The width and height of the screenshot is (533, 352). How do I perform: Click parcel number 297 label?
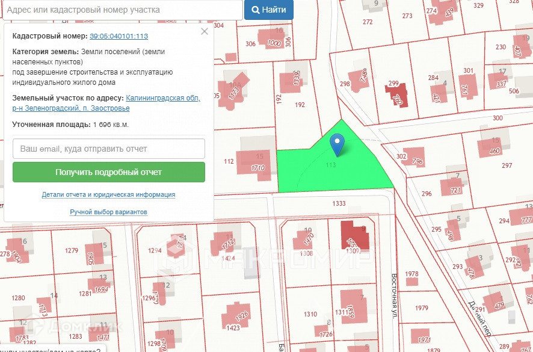click(507, 165)
